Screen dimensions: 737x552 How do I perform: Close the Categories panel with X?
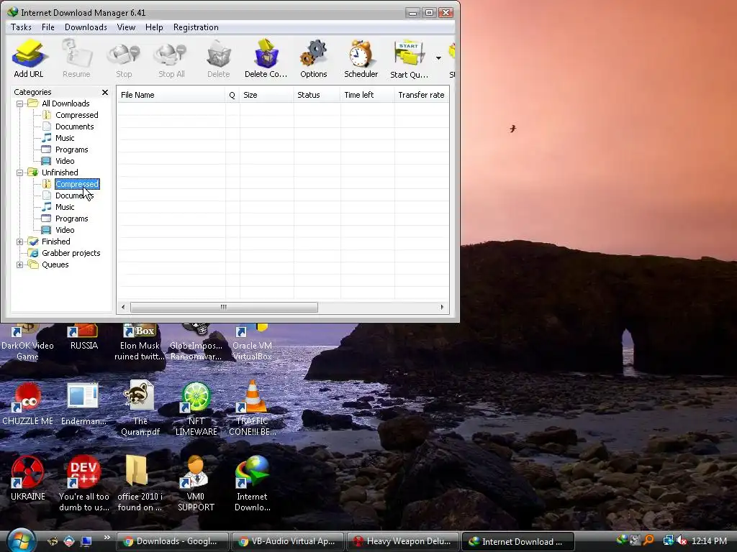(x=105, y=93)
